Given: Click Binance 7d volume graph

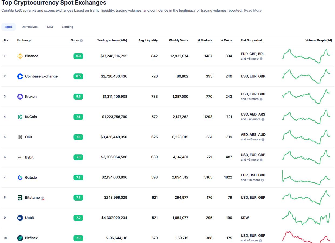Looking at the screenshot, I should tap(306, 56).
